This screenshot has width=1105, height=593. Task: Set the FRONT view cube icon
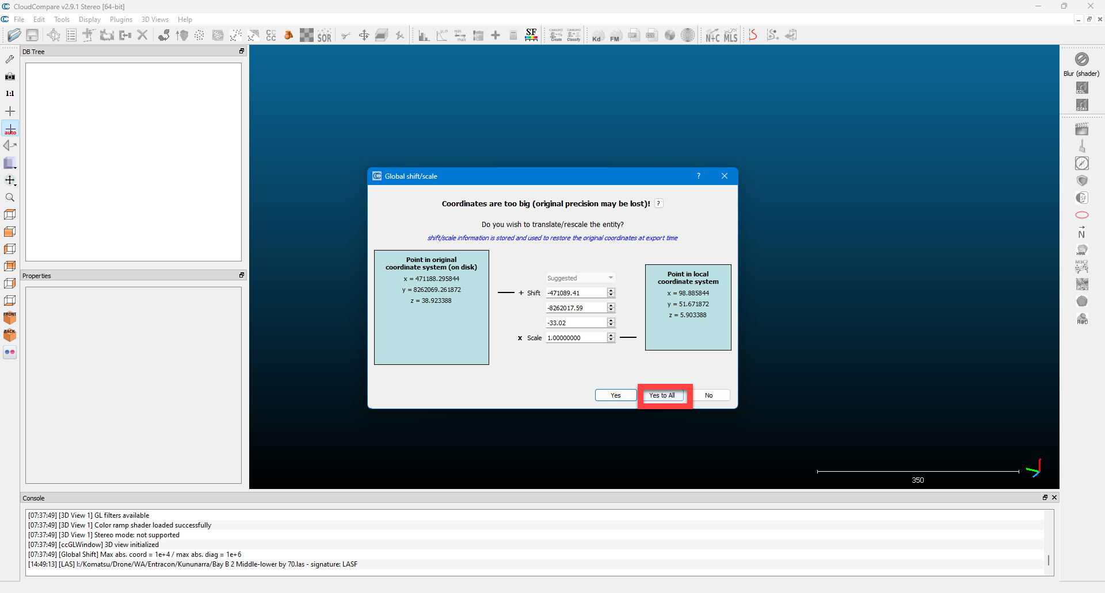click(10, 318)
